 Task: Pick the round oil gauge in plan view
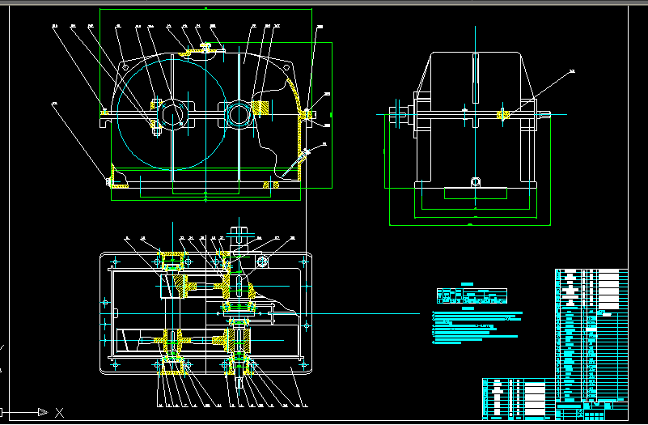pos(262,261)
